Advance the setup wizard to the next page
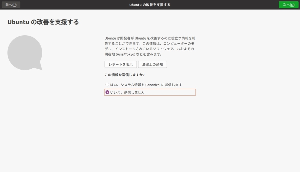This screenshot has width=300, height=172. point(288,5)
